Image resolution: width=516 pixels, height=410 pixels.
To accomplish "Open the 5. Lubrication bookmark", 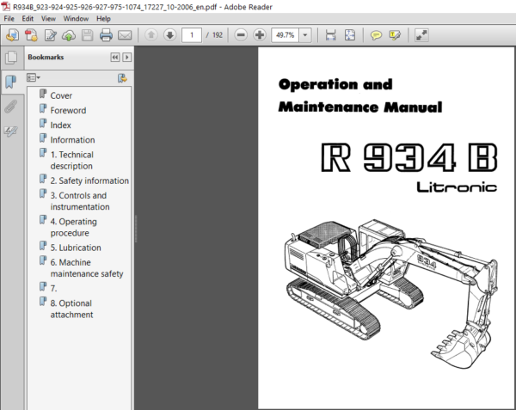I will pyautogui.click(x=76, y=248).
